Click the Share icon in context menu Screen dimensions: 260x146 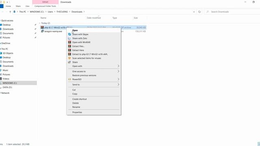[69, 62]
